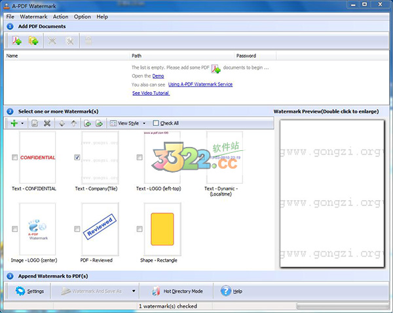
Task: Select the Reviewed stamp thumbnail
Action: pos(100,229)
